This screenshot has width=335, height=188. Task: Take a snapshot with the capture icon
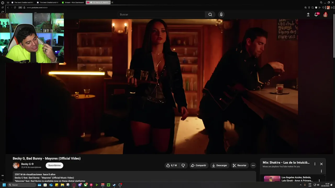pos(312,8)
